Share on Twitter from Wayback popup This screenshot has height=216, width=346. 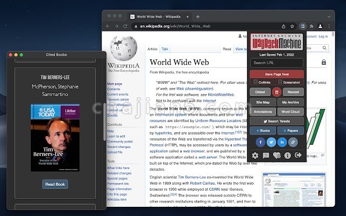pos(271,142)
